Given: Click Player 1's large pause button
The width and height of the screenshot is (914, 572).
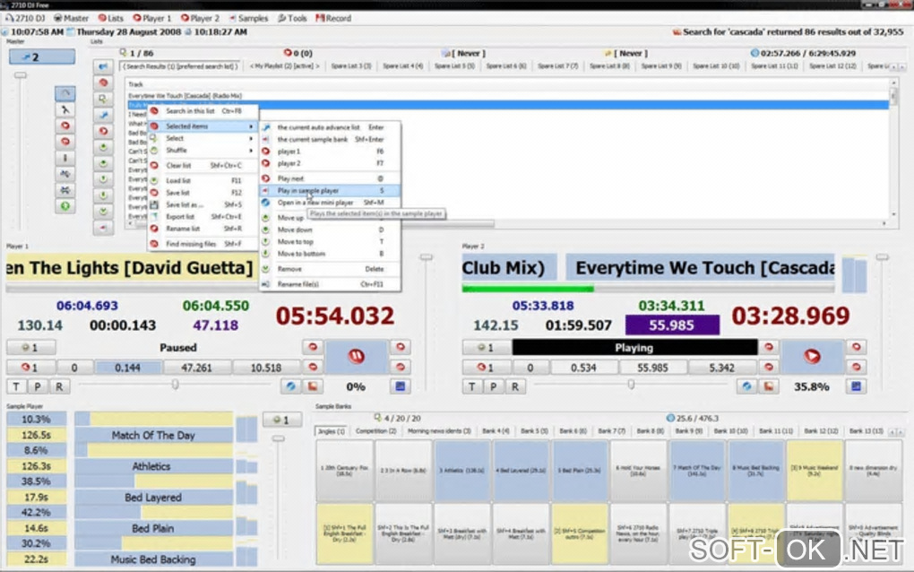Looking at the screenshot, I should click(357, 356).
